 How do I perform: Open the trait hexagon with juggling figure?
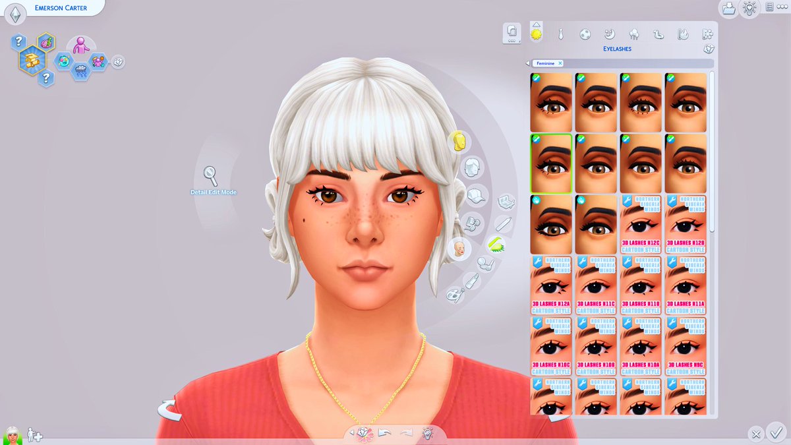98,61
